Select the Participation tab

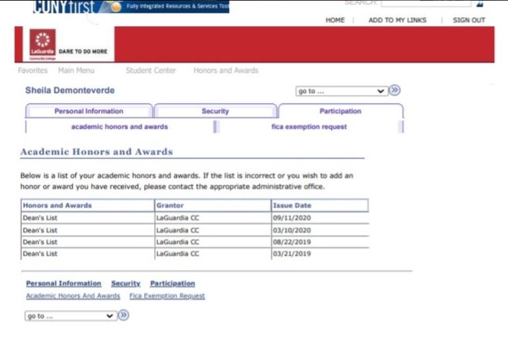[340, 112]
